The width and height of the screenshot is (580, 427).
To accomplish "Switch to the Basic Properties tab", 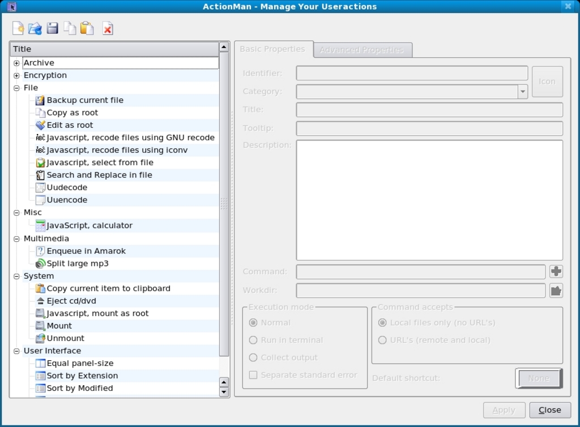I will [x=272, y=49].
